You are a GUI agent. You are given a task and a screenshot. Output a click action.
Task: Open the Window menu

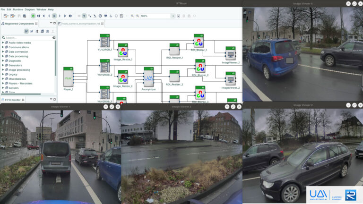[42, 9]
